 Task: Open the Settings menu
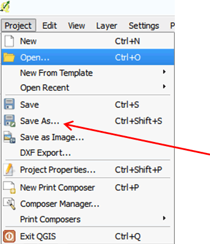click(x=144, y=26)
